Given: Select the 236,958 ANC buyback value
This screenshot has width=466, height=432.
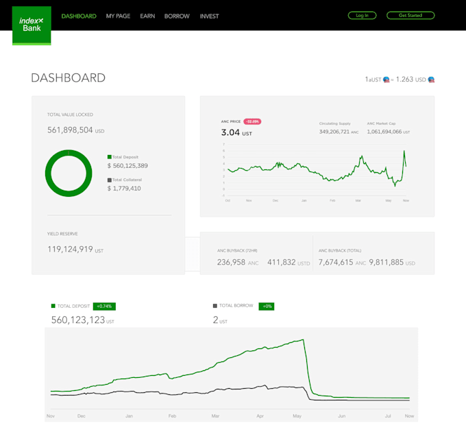Looking at the screenshot, I should (x=231, y=262).
